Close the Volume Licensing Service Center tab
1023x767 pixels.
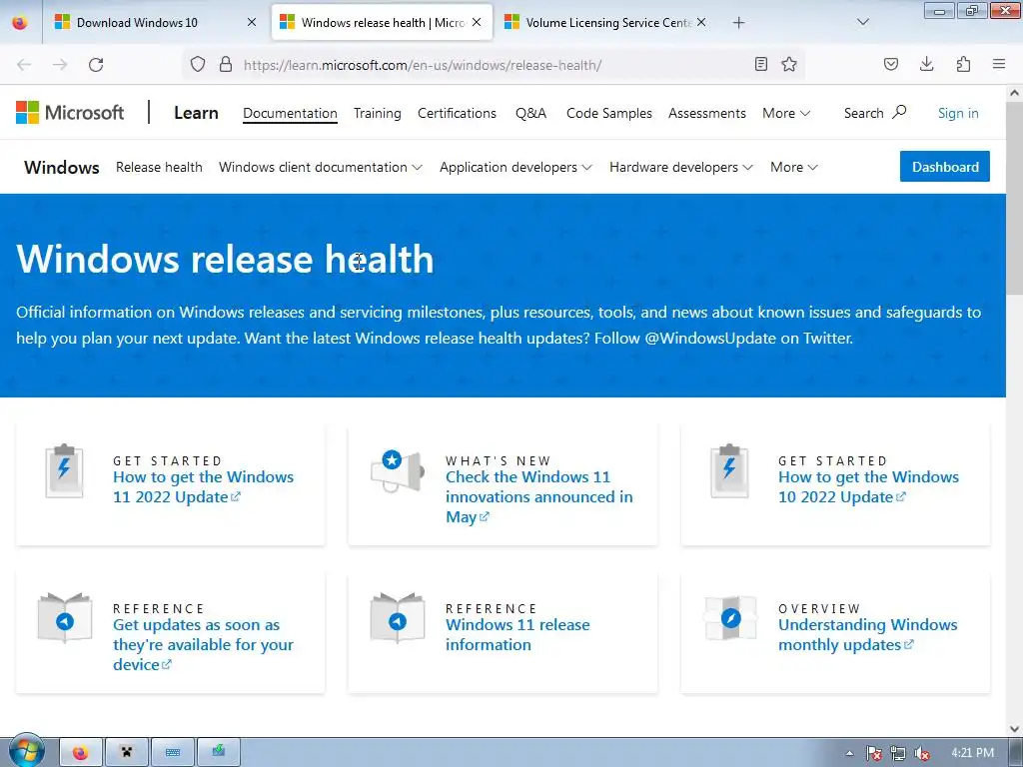pyautogui.click(x=701, y=22)
